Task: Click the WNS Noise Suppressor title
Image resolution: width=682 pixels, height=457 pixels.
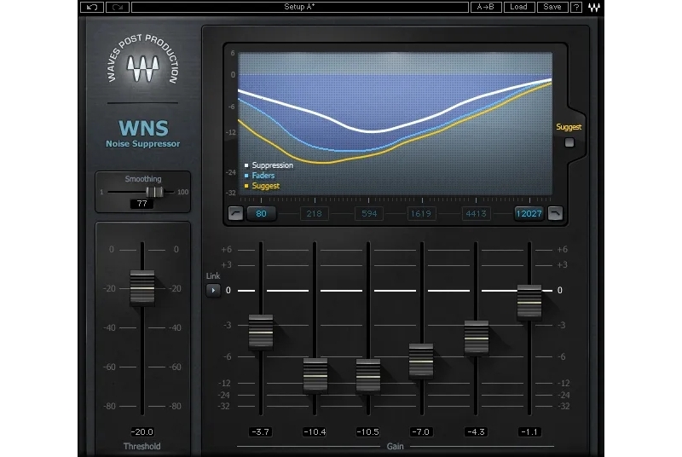Action: tap(142, 134)
